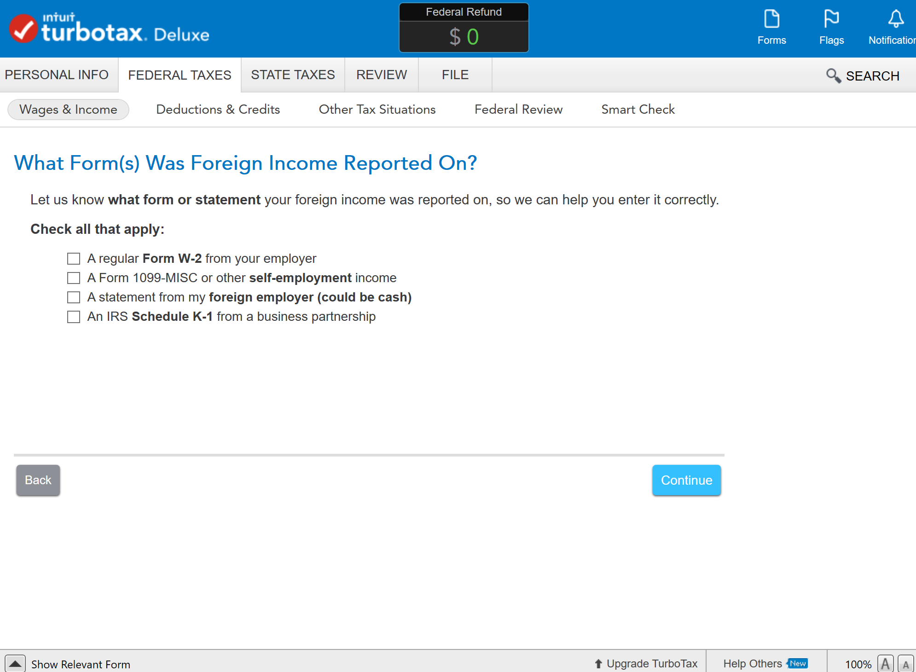Screen dimensions: 916x672
Task: Check the Form 1099-MISC self-employment option
Action: click(x=74, y=278)
